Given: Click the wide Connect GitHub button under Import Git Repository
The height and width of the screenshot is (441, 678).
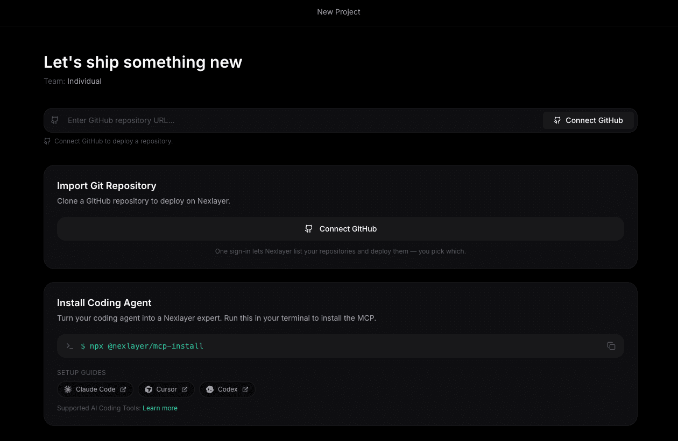Looking at the screenshot, I should tap(341, 229).
